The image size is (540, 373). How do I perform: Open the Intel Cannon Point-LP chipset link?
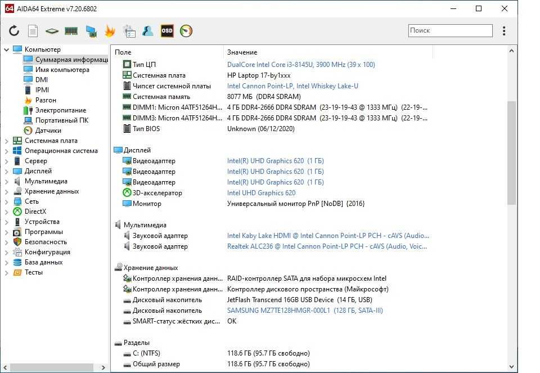point(292,86)
